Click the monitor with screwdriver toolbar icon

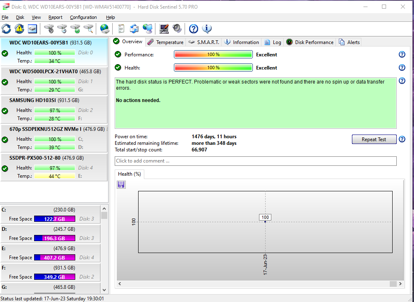click(164, 29)
